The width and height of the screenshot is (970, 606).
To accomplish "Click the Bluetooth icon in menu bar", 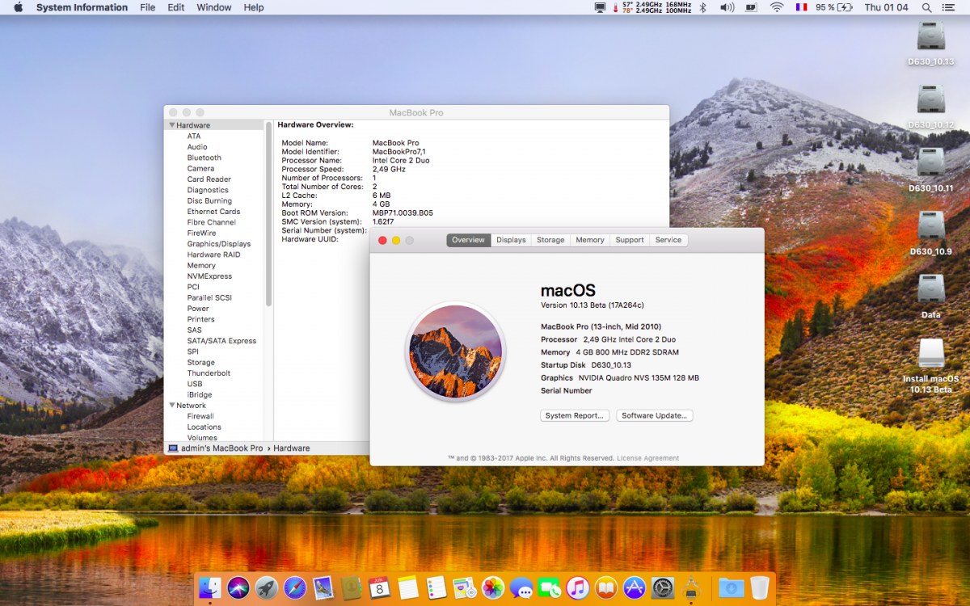I will pos(702,7).
